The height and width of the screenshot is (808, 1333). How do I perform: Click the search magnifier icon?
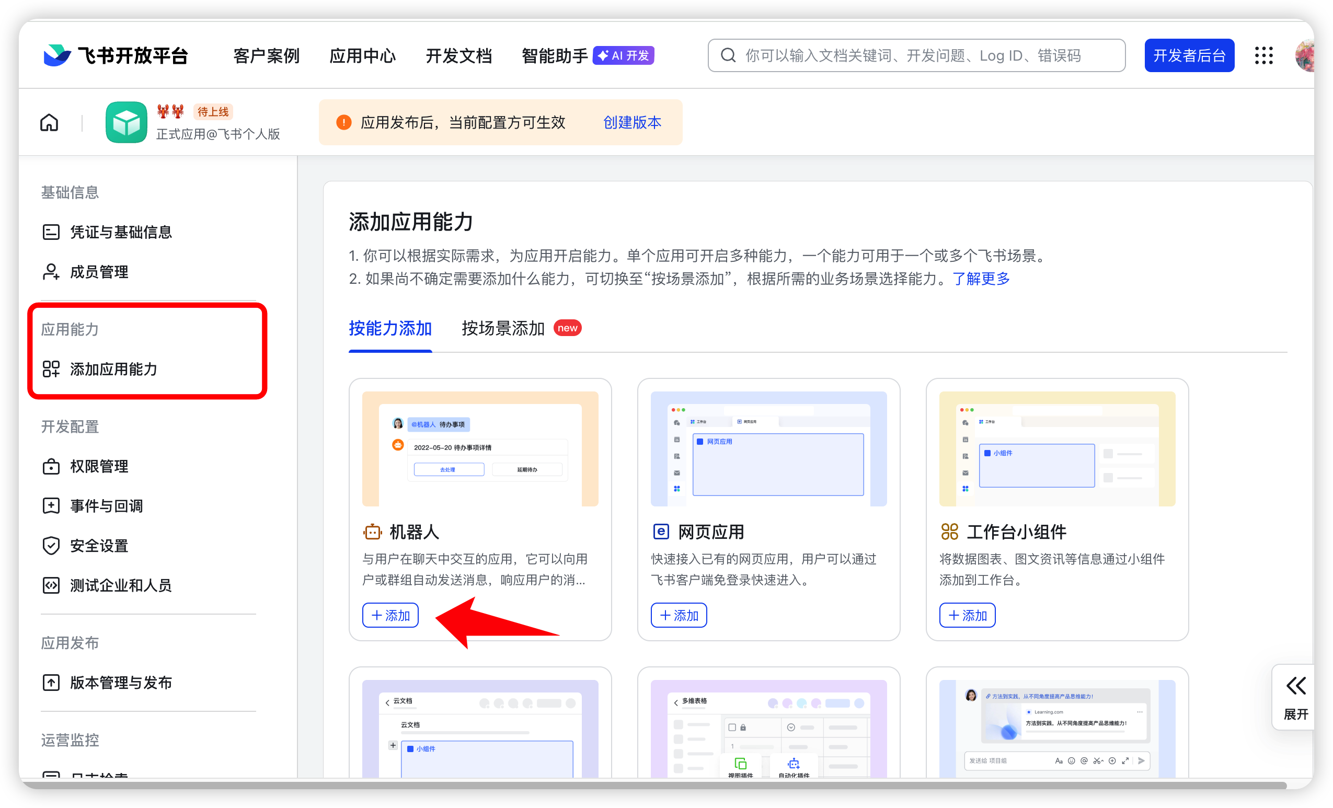tap(728, 55)
